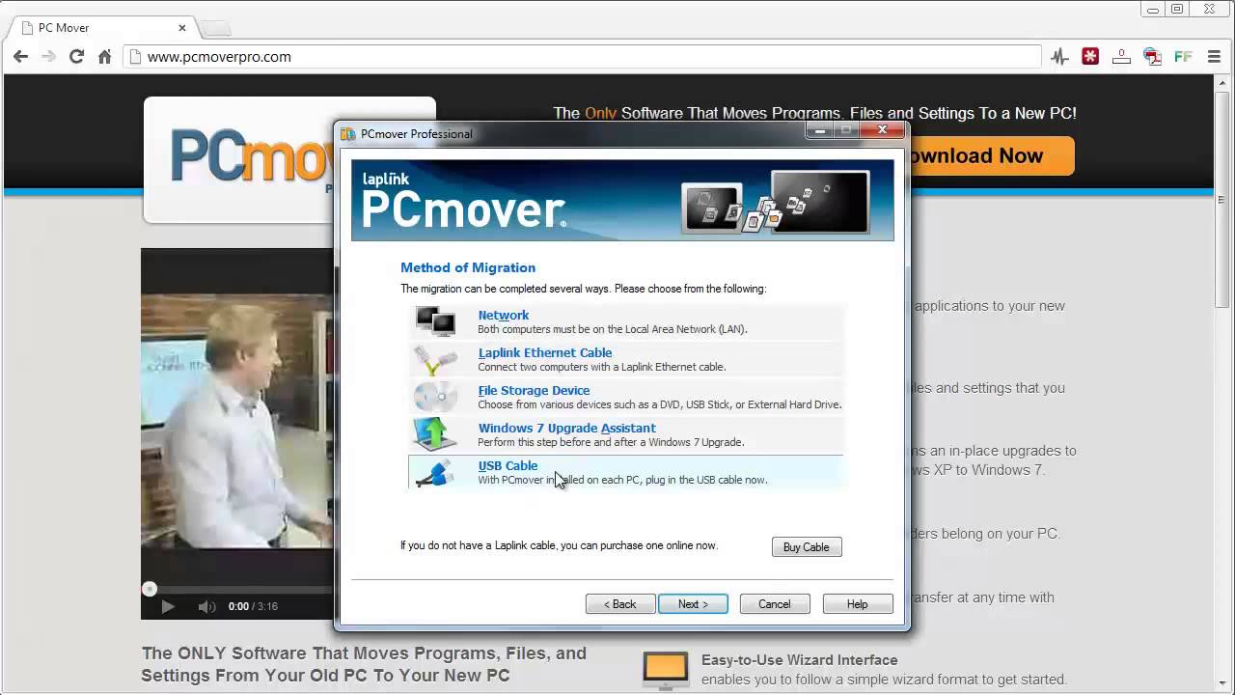Click the Buy Cable button
This screenshot has width=1235, height=695.
pyautogui.click(x=807, y=547)
